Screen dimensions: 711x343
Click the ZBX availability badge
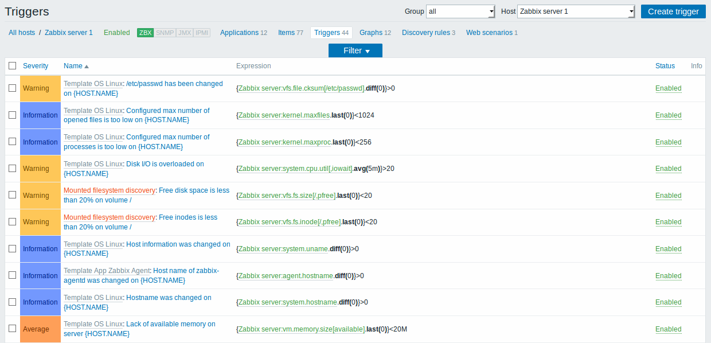(146, 33)
